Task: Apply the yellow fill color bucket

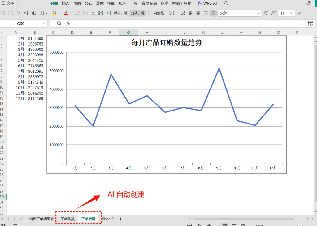Action: 54,13
